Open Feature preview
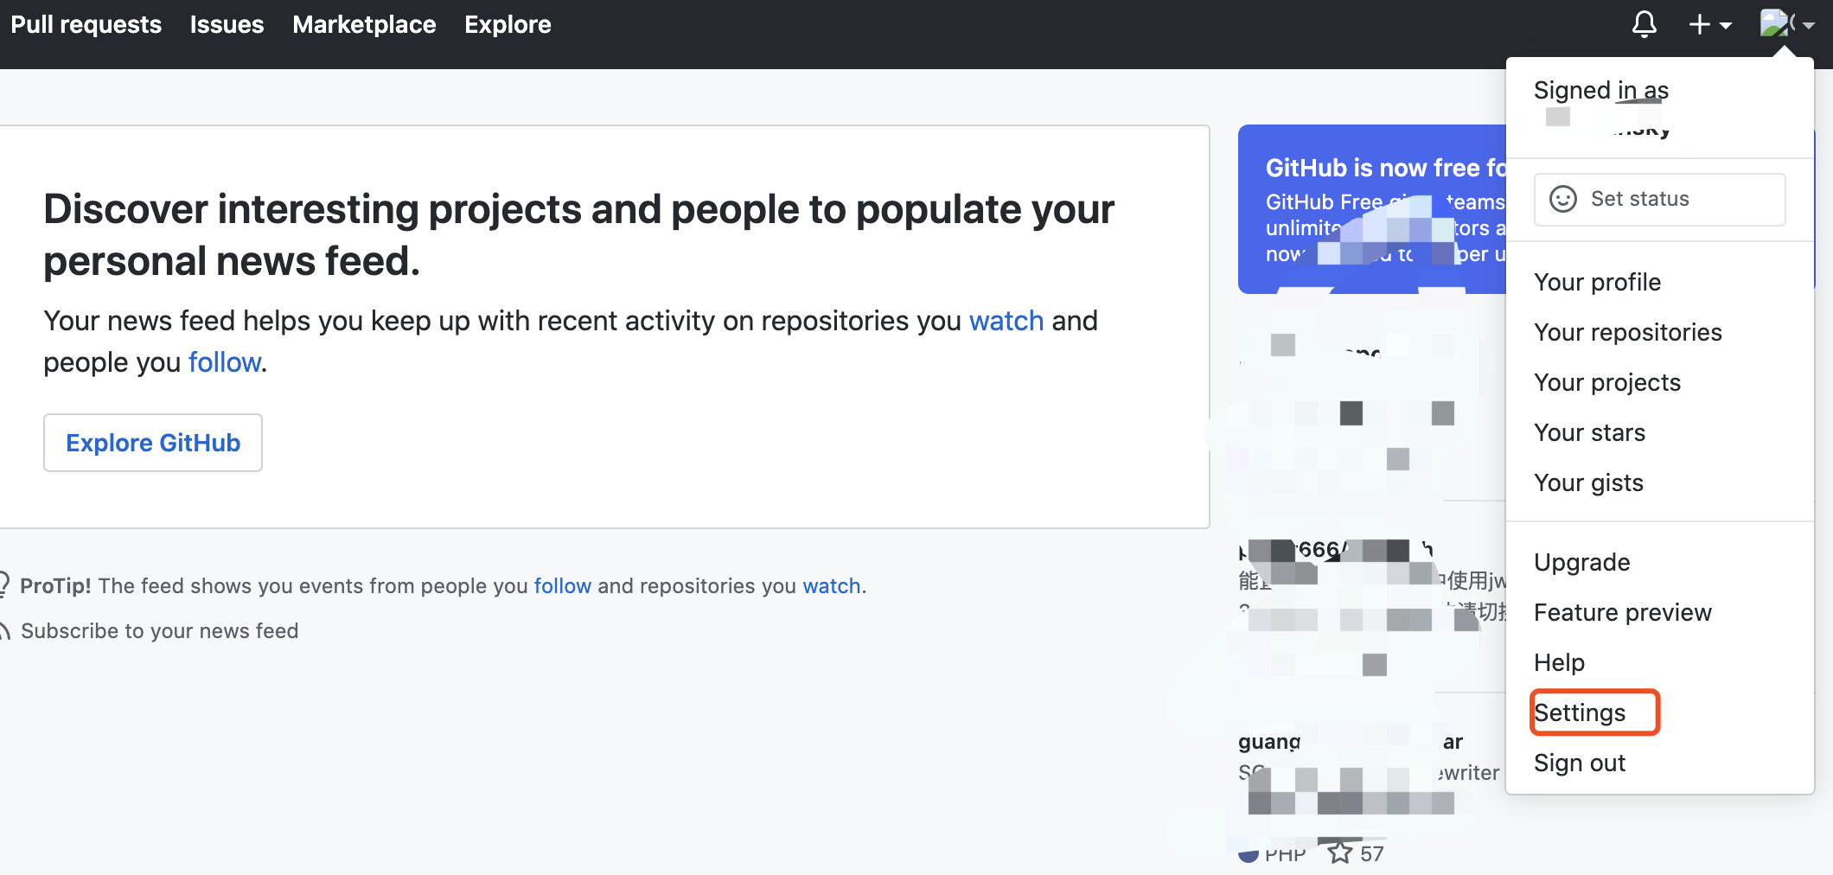Viewport: 1833px width, 875px height. 1622,612
